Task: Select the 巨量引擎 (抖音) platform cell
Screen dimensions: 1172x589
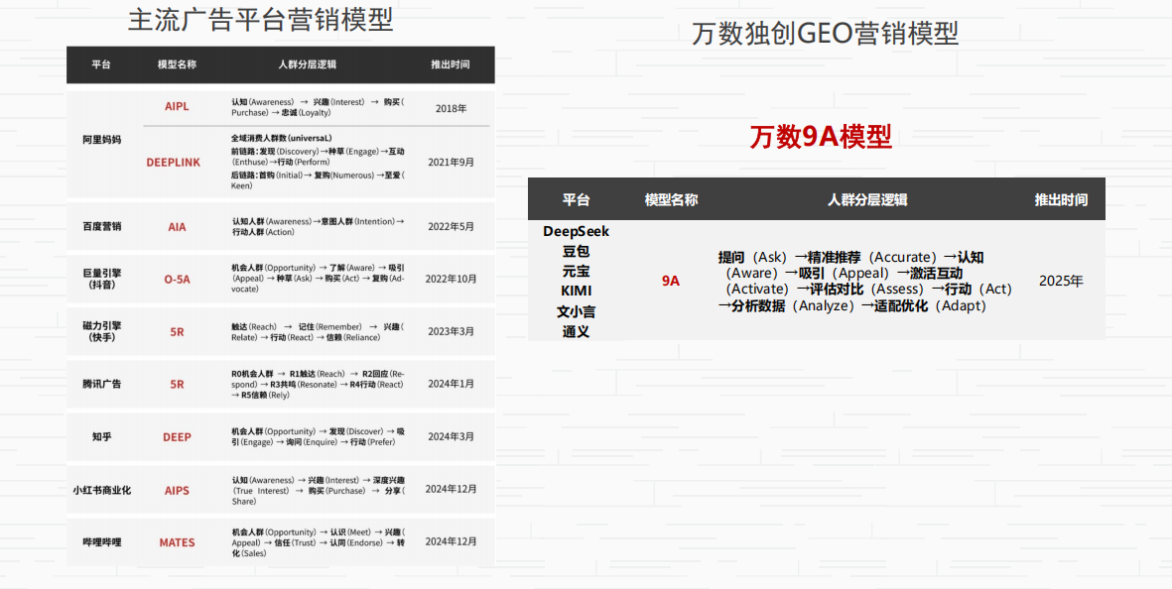Action: [101, 280]
